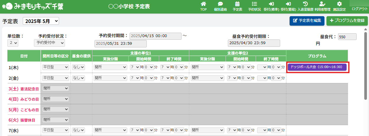This screenshot has width=369, height=136.
Task: Open the 2025年 5月 month dropdown
Action: click(41, 21)
